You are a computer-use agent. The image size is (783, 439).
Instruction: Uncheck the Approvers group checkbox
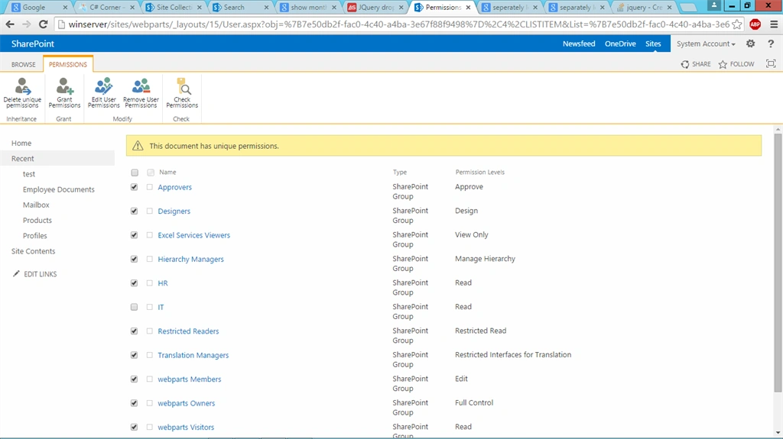pyautogui.click(x=134, y=187)
